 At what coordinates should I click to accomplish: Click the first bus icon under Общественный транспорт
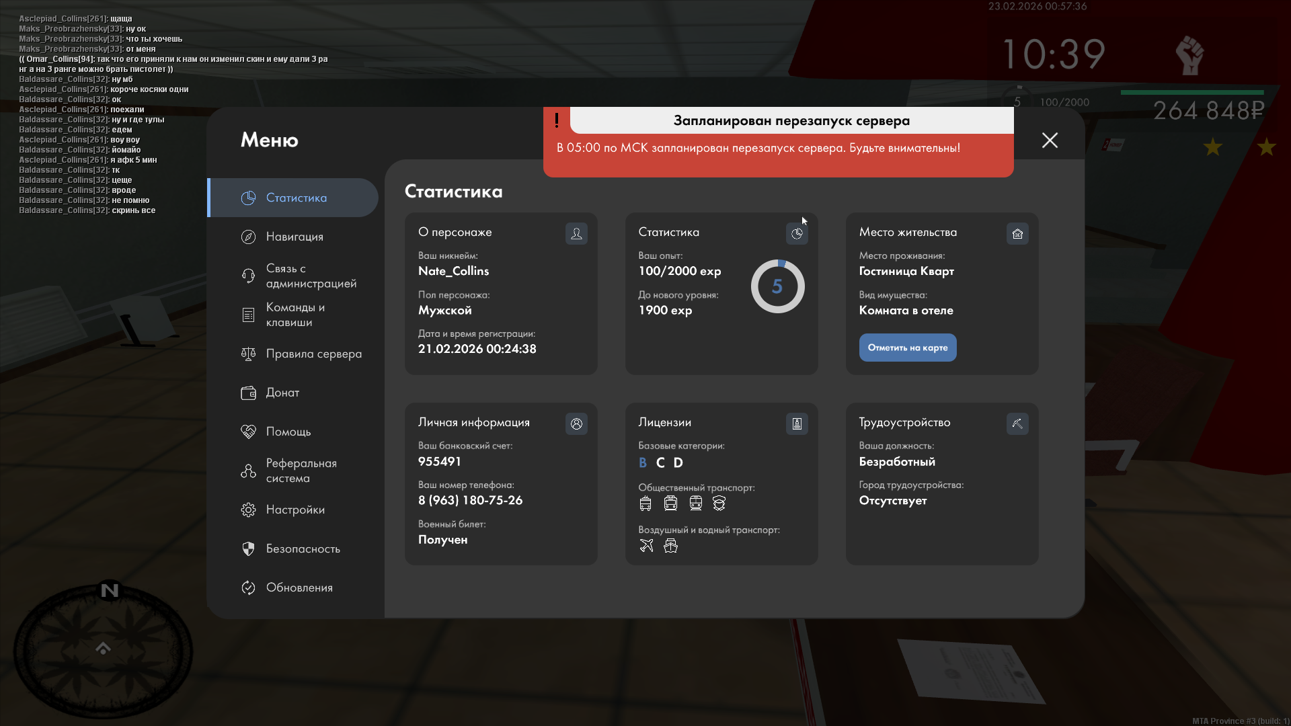tap(645, 503)
